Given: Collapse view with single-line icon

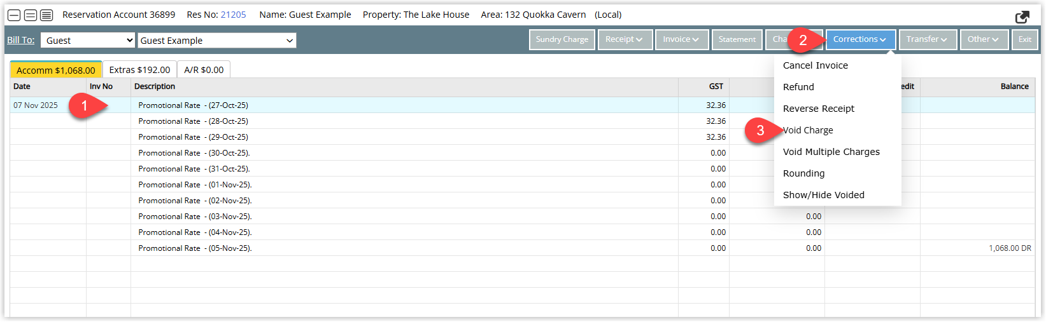Looking at the screenshot, I should coord(14,15).
